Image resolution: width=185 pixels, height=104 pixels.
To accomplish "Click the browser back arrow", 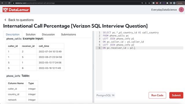I will [x=2, y=3].
